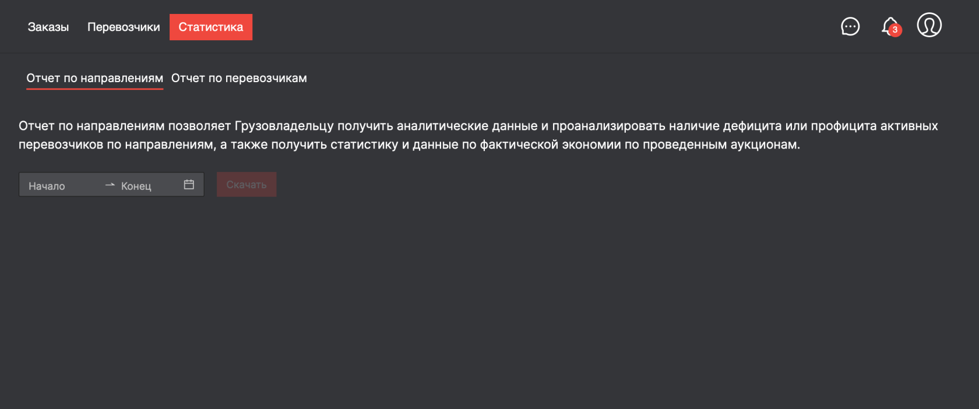Screen dimensions: 979x409
Task: Click the calendar icon in date picker
Action: click(x=188, y=184)
